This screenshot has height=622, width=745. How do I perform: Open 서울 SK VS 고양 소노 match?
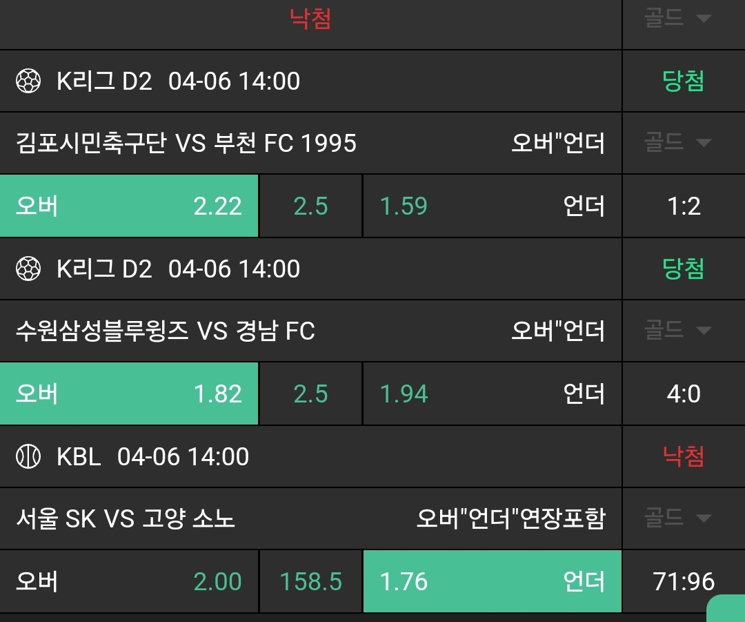126,518
